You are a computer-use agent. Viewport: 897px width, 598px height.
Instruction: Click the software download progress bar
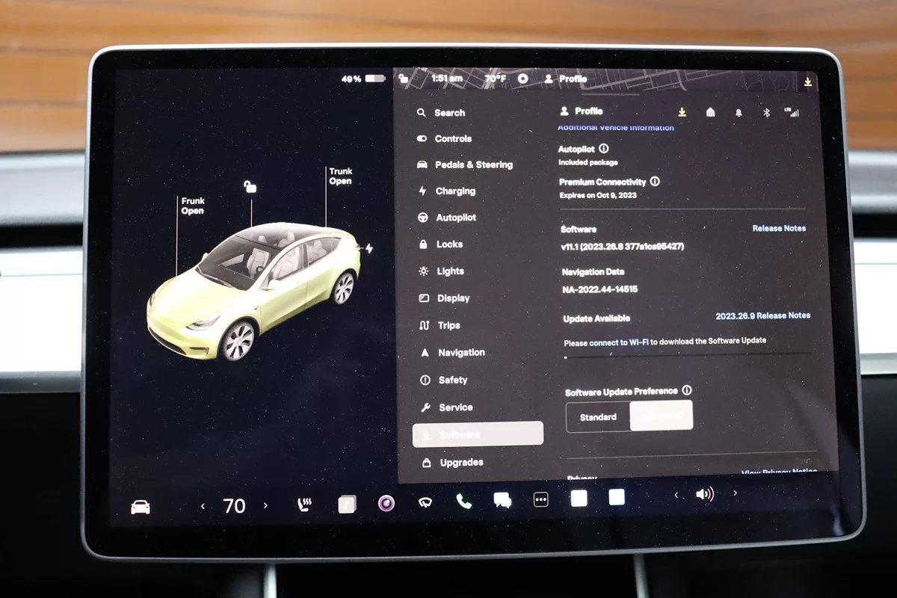click(686, 356)
